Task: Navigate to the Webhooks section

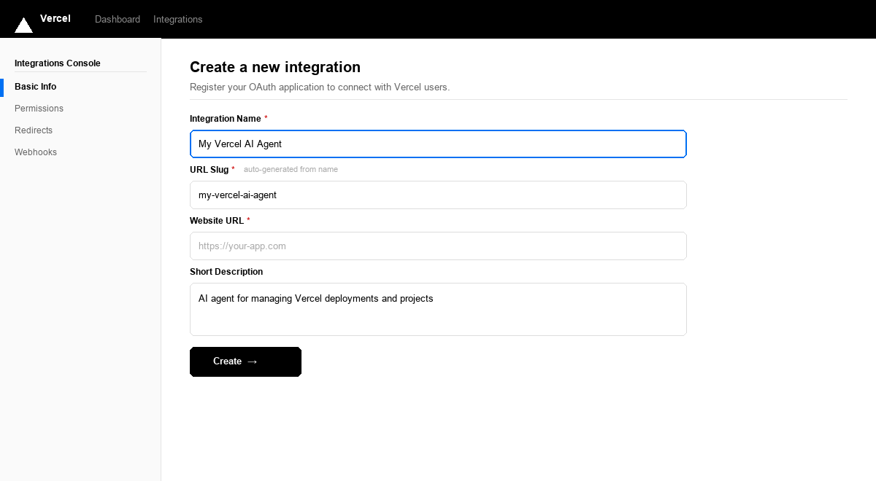Action: (35, 152)
